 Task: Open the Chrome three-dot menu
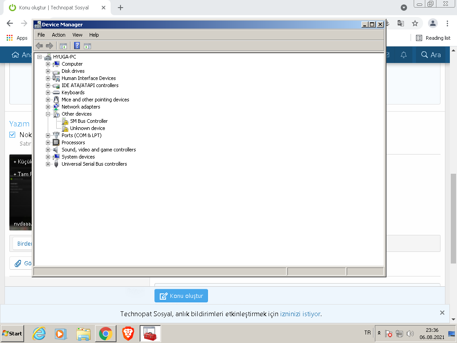(447, 23)
